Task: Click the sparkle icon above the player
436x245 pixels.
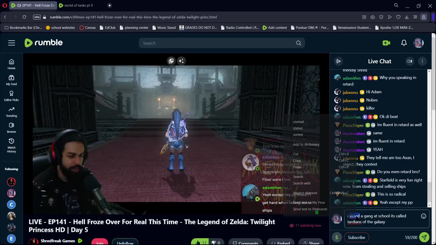Action: 181,61
